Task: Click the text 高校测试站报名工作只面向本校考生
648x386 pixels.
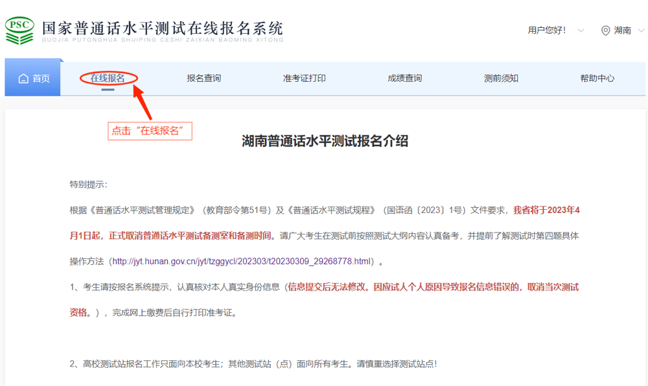Action: (x=151, y=364)
